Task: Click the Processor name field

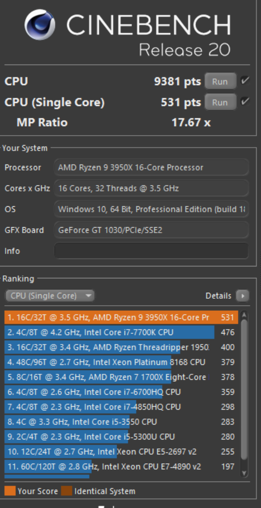Action: tap(151, 167)
